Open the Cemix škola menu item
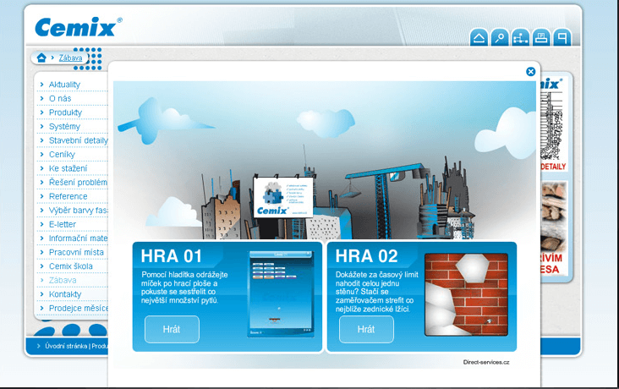 tap(73, 266)
